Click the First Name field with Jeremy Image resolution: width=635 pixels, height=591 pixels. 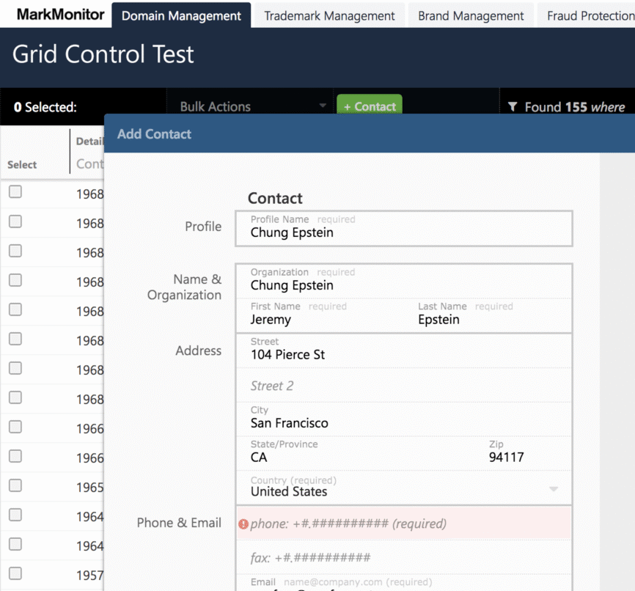click(323, 320)
